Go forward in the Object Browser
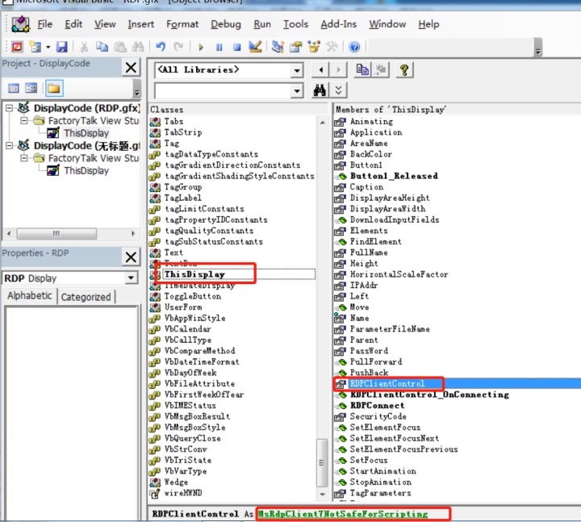581x522 pixels. 338,69
